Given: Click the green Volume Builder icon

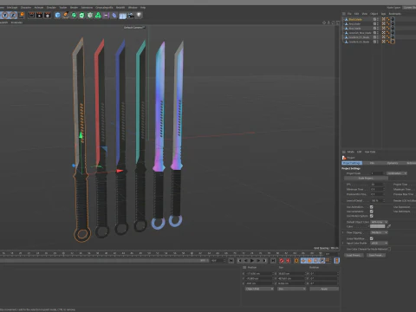Looking at the screenshot, I should pyautogui.click(x=98, y=15).
